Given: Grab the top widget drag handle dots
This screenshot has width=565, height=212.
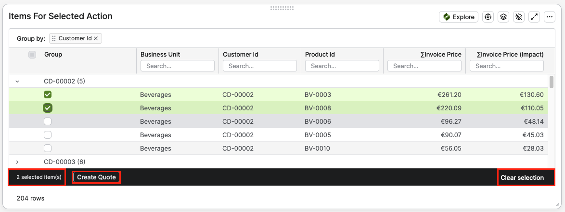Looking at the screenshot, I should pyautogui.click(x=282, y=8).
